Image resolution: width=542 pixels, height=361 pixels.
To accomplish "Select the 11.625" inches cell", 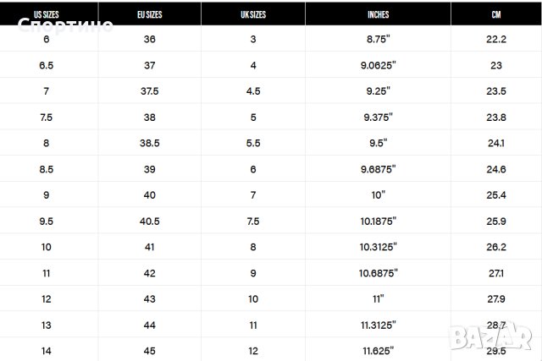I will point(378,348).
